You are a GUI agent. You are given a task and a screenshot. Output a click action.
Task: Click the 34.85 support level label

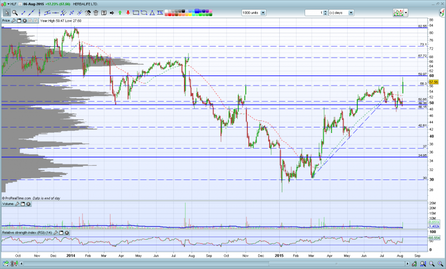(422, 155)
